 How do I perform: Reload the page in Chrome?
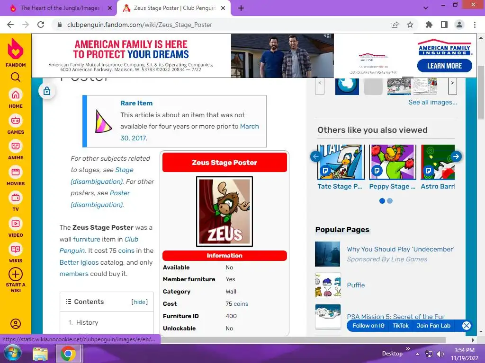41,25
